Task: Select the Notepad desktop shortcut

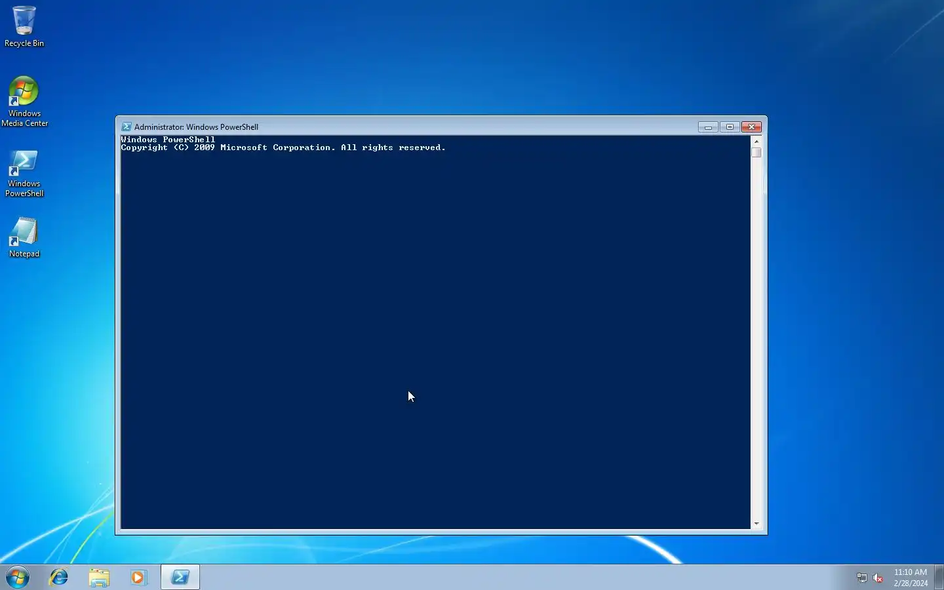Action: click(24, 237)
